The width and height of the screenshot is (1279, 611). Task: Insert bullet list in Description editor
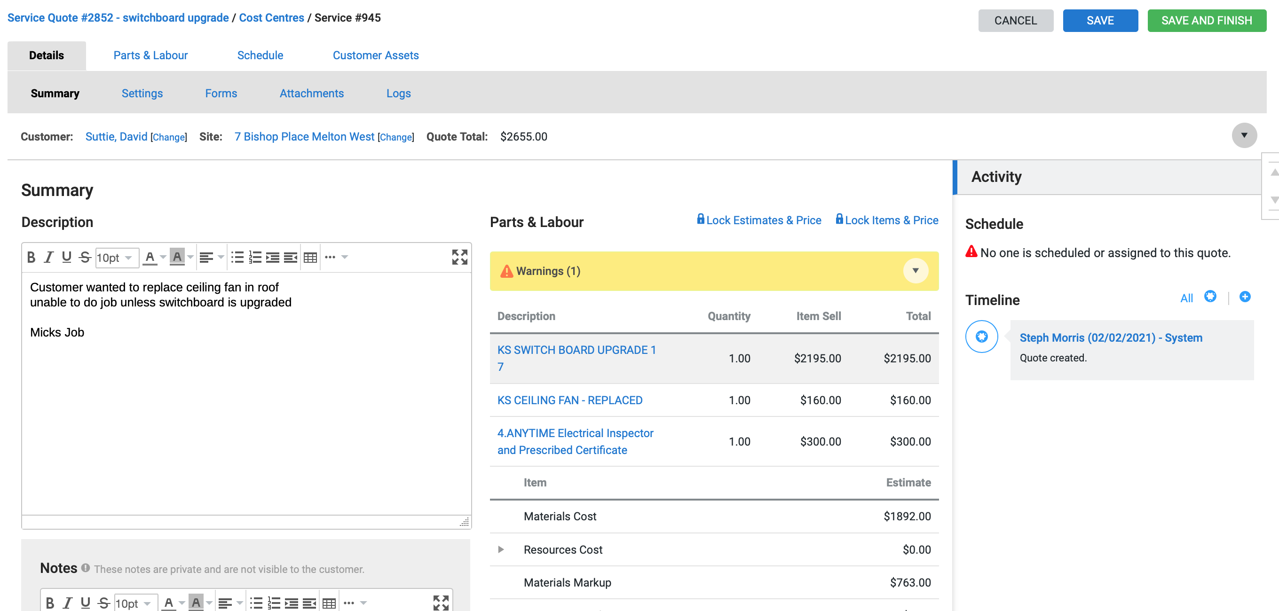click(x=237, y=257)
